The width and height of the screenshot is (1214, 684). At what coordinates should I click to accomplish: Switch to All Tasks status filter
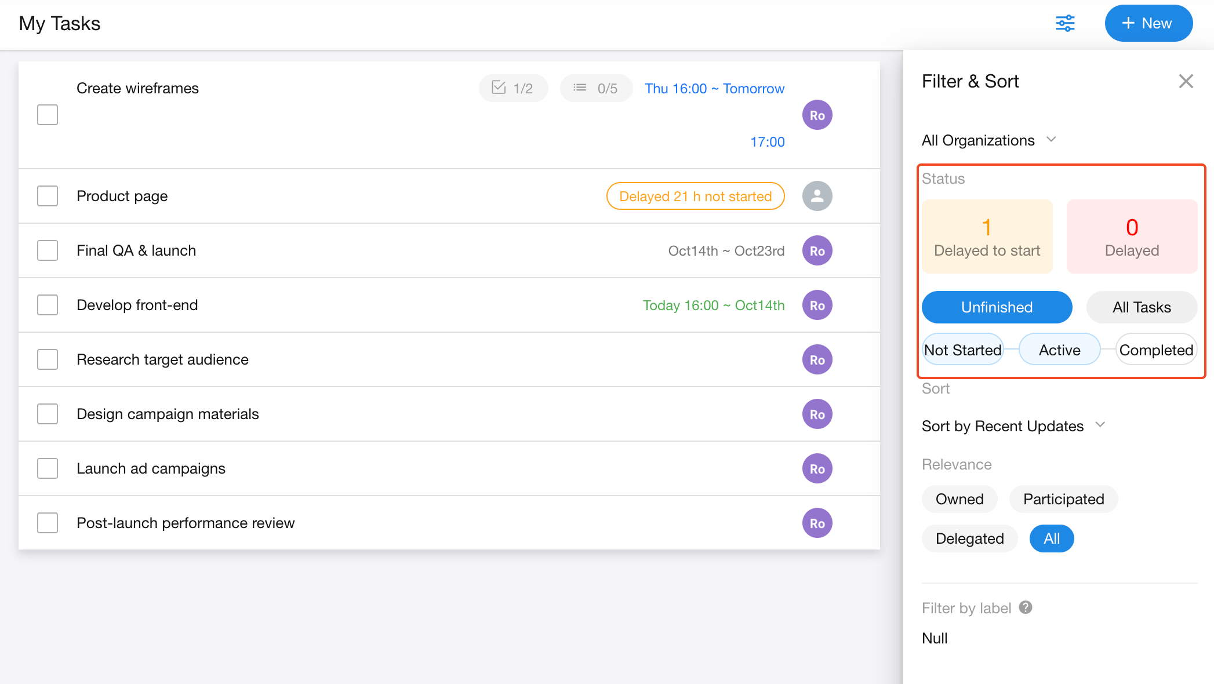(x=1141, y=307)
